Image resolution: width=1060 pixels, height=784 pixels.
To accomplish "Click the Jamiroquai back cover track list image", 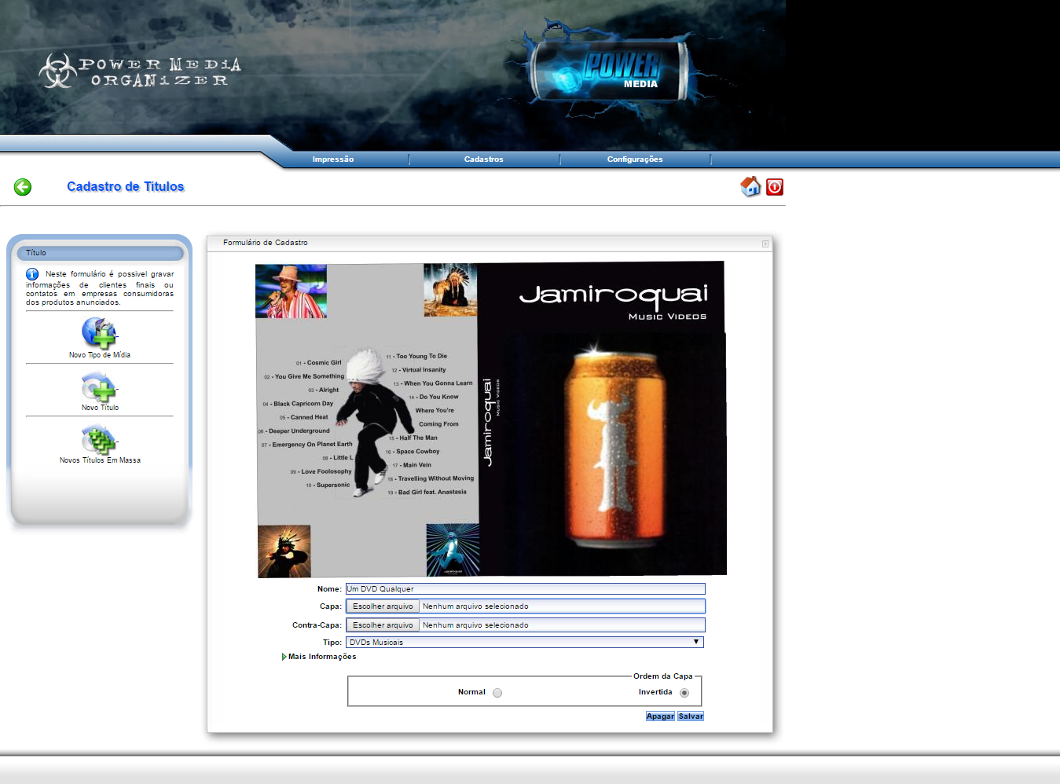I will coord(367,420).
